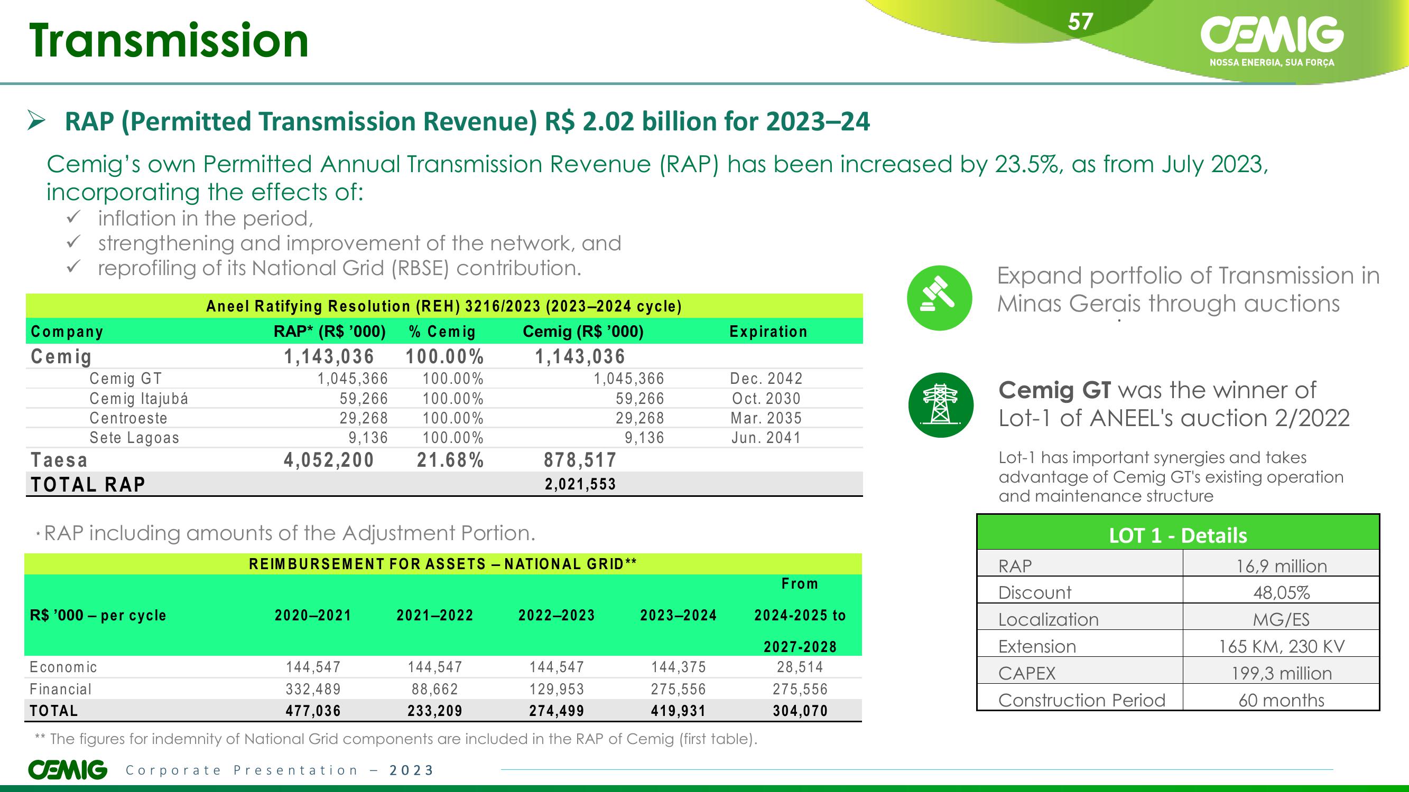Click the 'Oct. 2030' expiration date
The image size is (1409, 792).
(766, 399)
